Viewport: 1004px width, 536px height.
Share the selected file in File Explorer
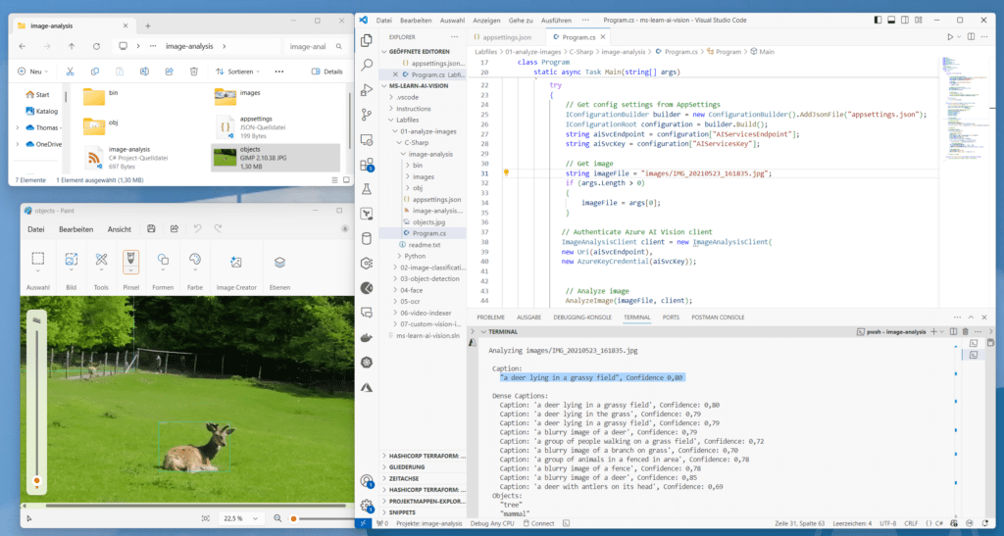169,72
